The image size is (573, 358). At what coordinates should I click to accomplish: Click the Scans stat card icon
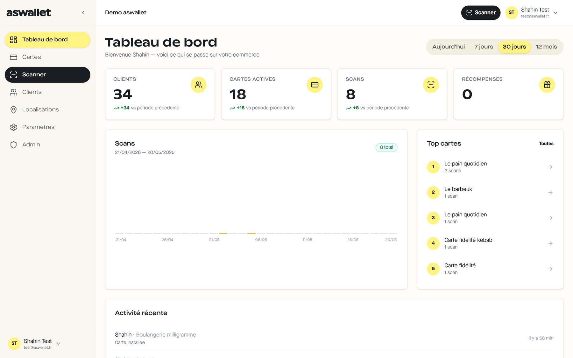click(x=431, y=85)
